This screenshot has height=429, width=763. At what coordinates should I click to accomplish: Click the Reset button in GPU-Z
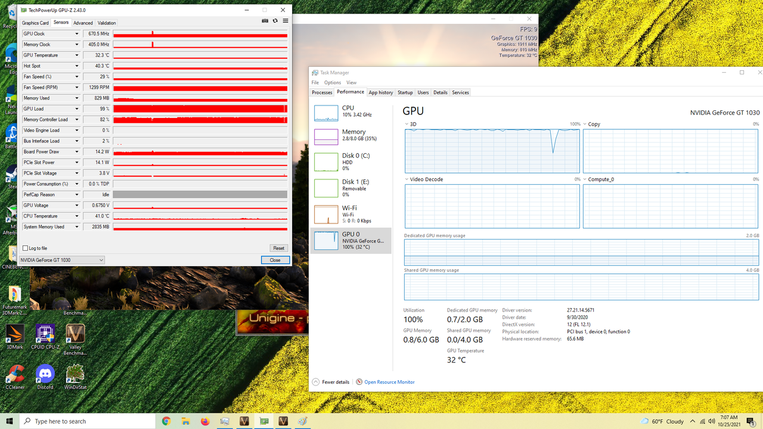pyautogui.click(x=278, y=248)
